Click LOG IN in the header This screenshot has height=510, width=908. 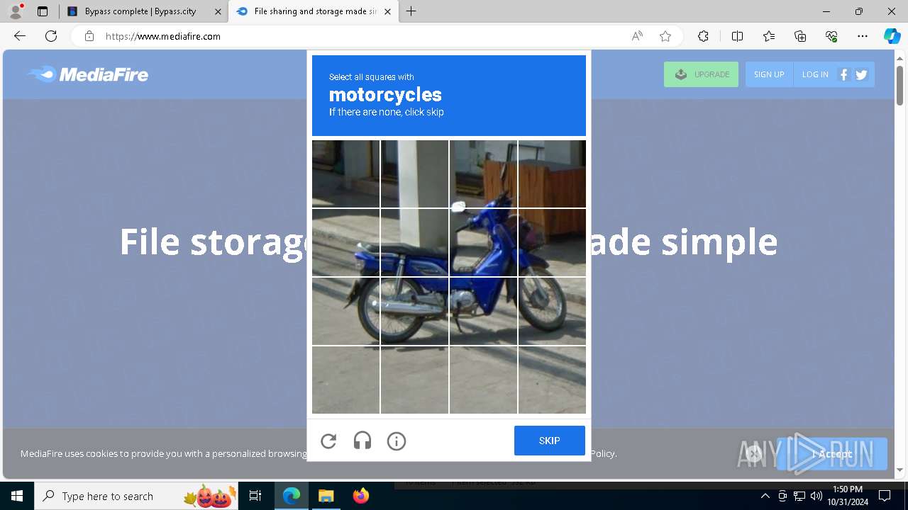point(815,74)
